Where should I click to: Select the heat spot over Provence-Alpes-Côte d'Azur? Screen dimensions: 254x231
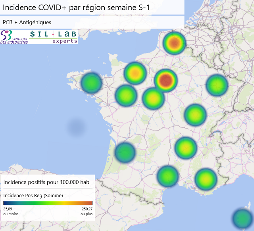pyautogui.click(x=206, y=179)
